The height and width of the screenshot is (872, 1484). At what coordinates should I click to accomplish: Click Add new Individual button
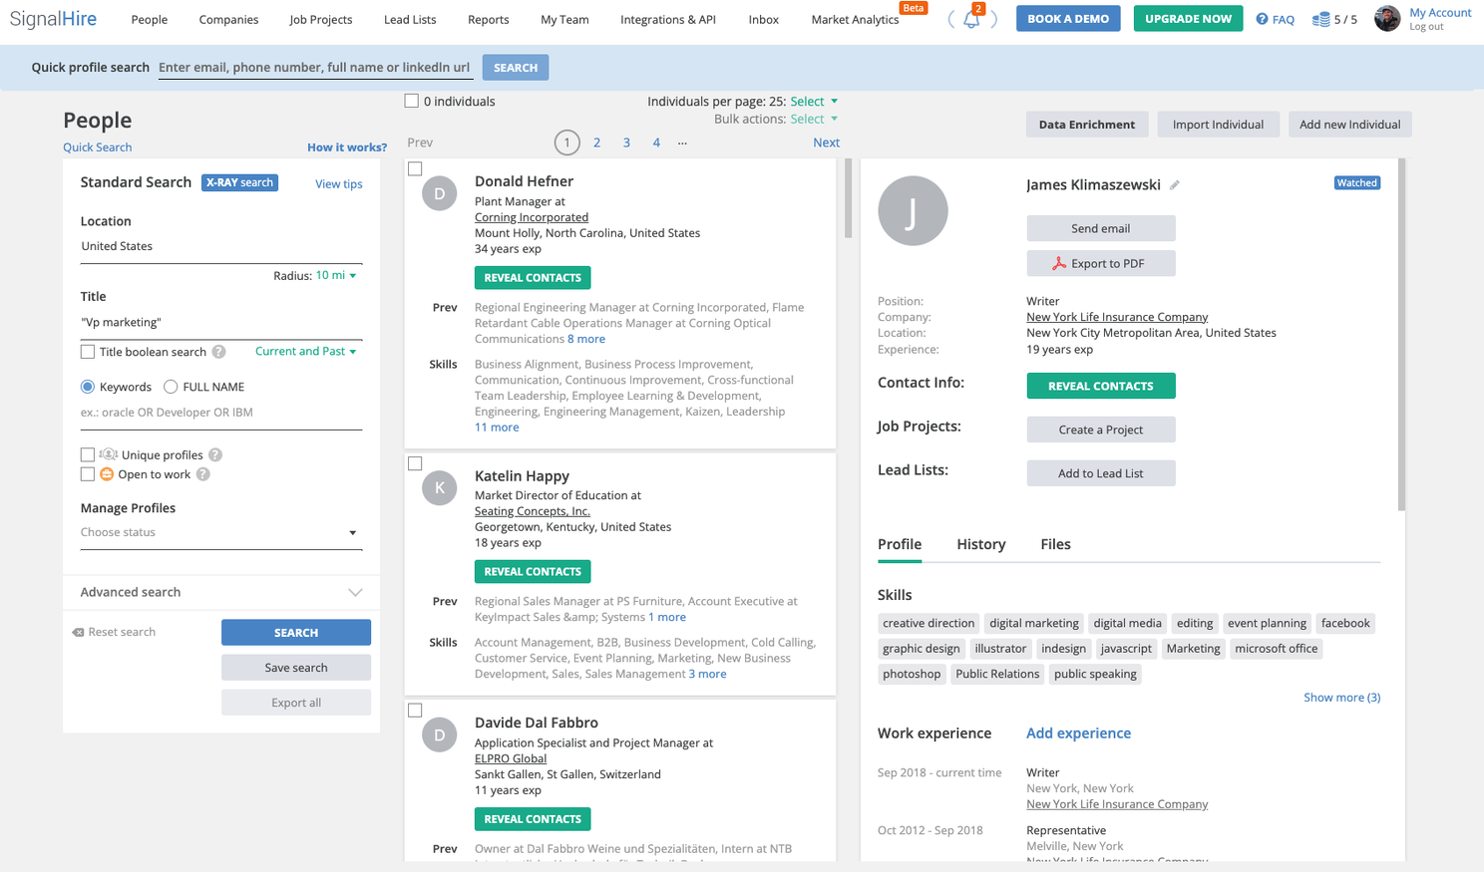pyautogui.click(x=1349, y=125)
